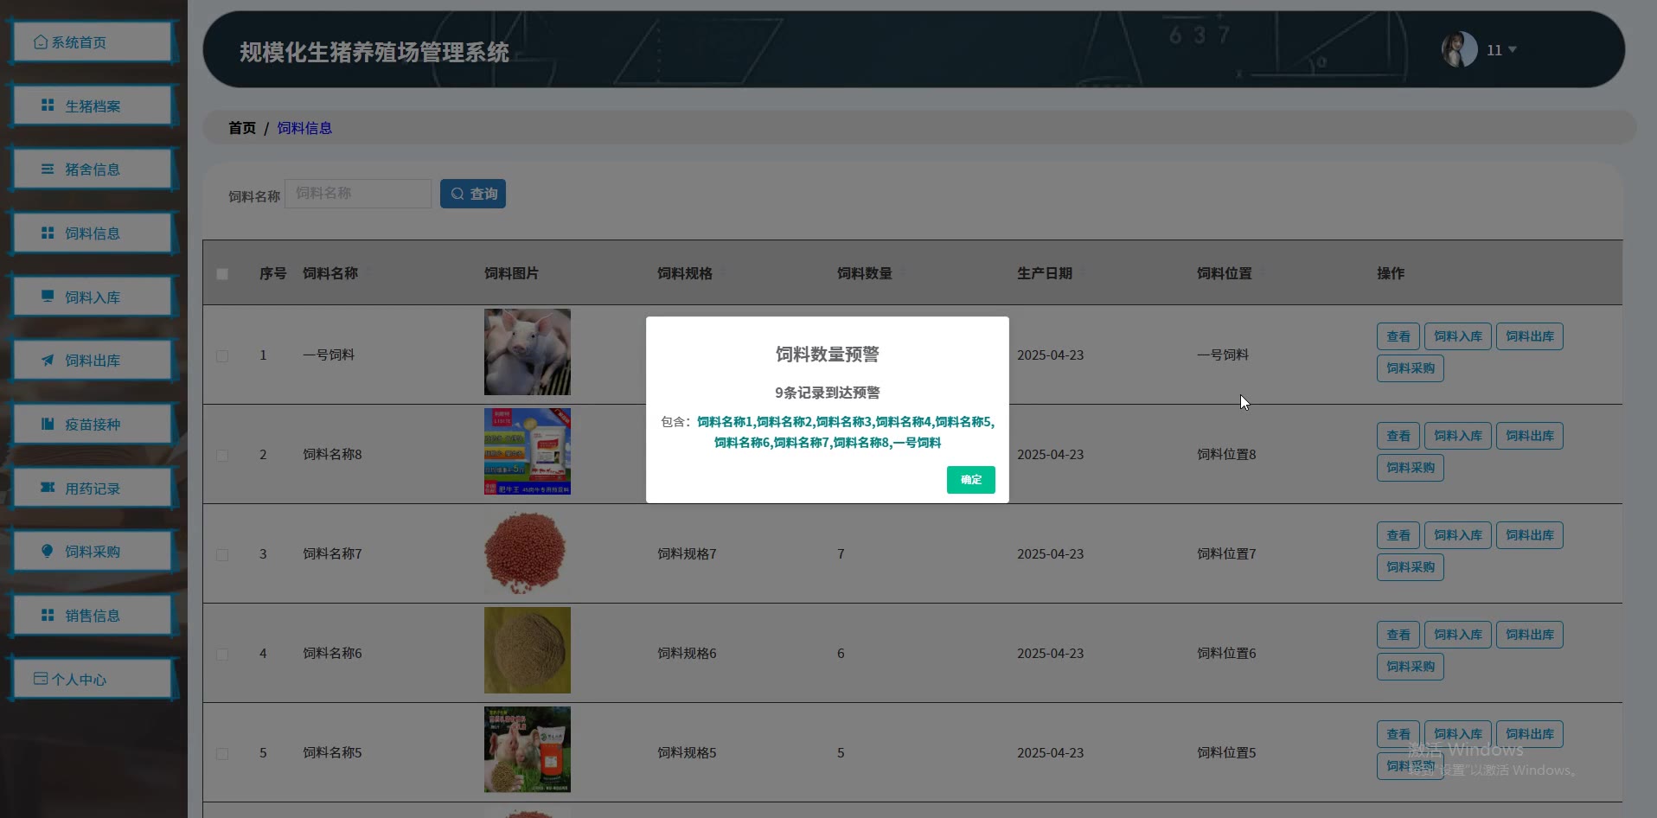
Task: Click 饲料采购 button in the 饲料名称8 row
Action: pos(1410,468)
